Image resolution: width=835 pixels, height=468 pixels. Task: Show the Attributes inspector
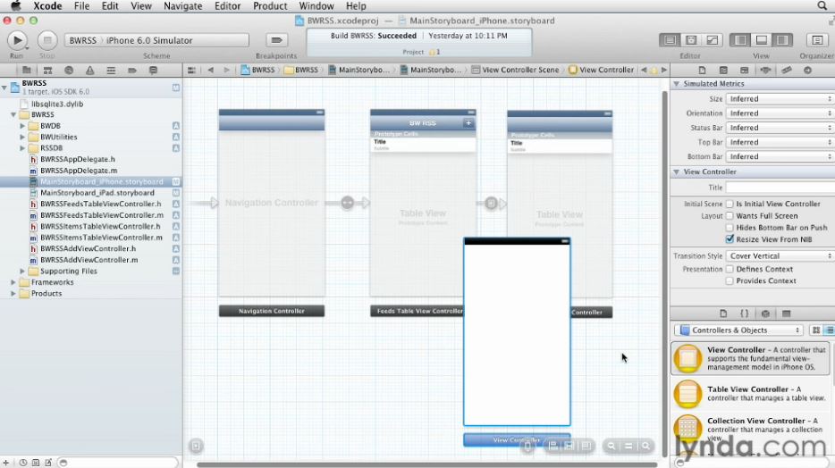(765, 71)
